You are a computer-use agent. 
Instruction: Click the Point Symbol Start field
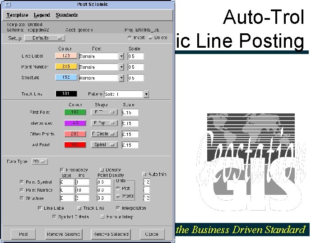click(67, 182)
